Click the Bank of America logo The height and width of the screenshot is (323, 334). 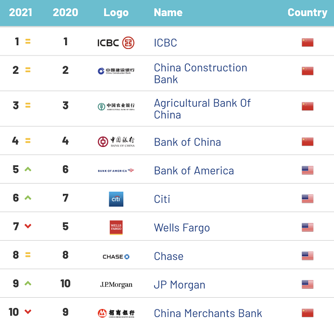point(116,171)
